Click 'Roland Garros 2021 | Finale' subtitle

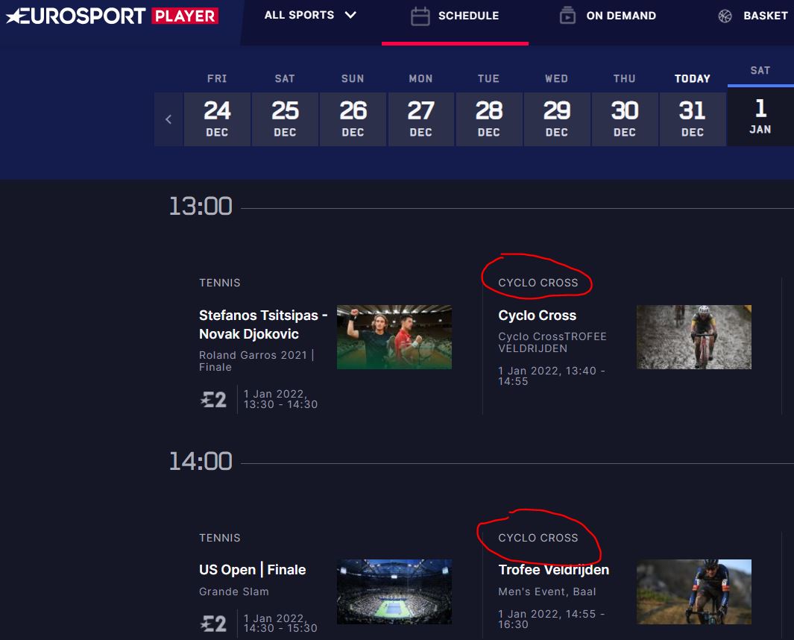click(256, 361)
